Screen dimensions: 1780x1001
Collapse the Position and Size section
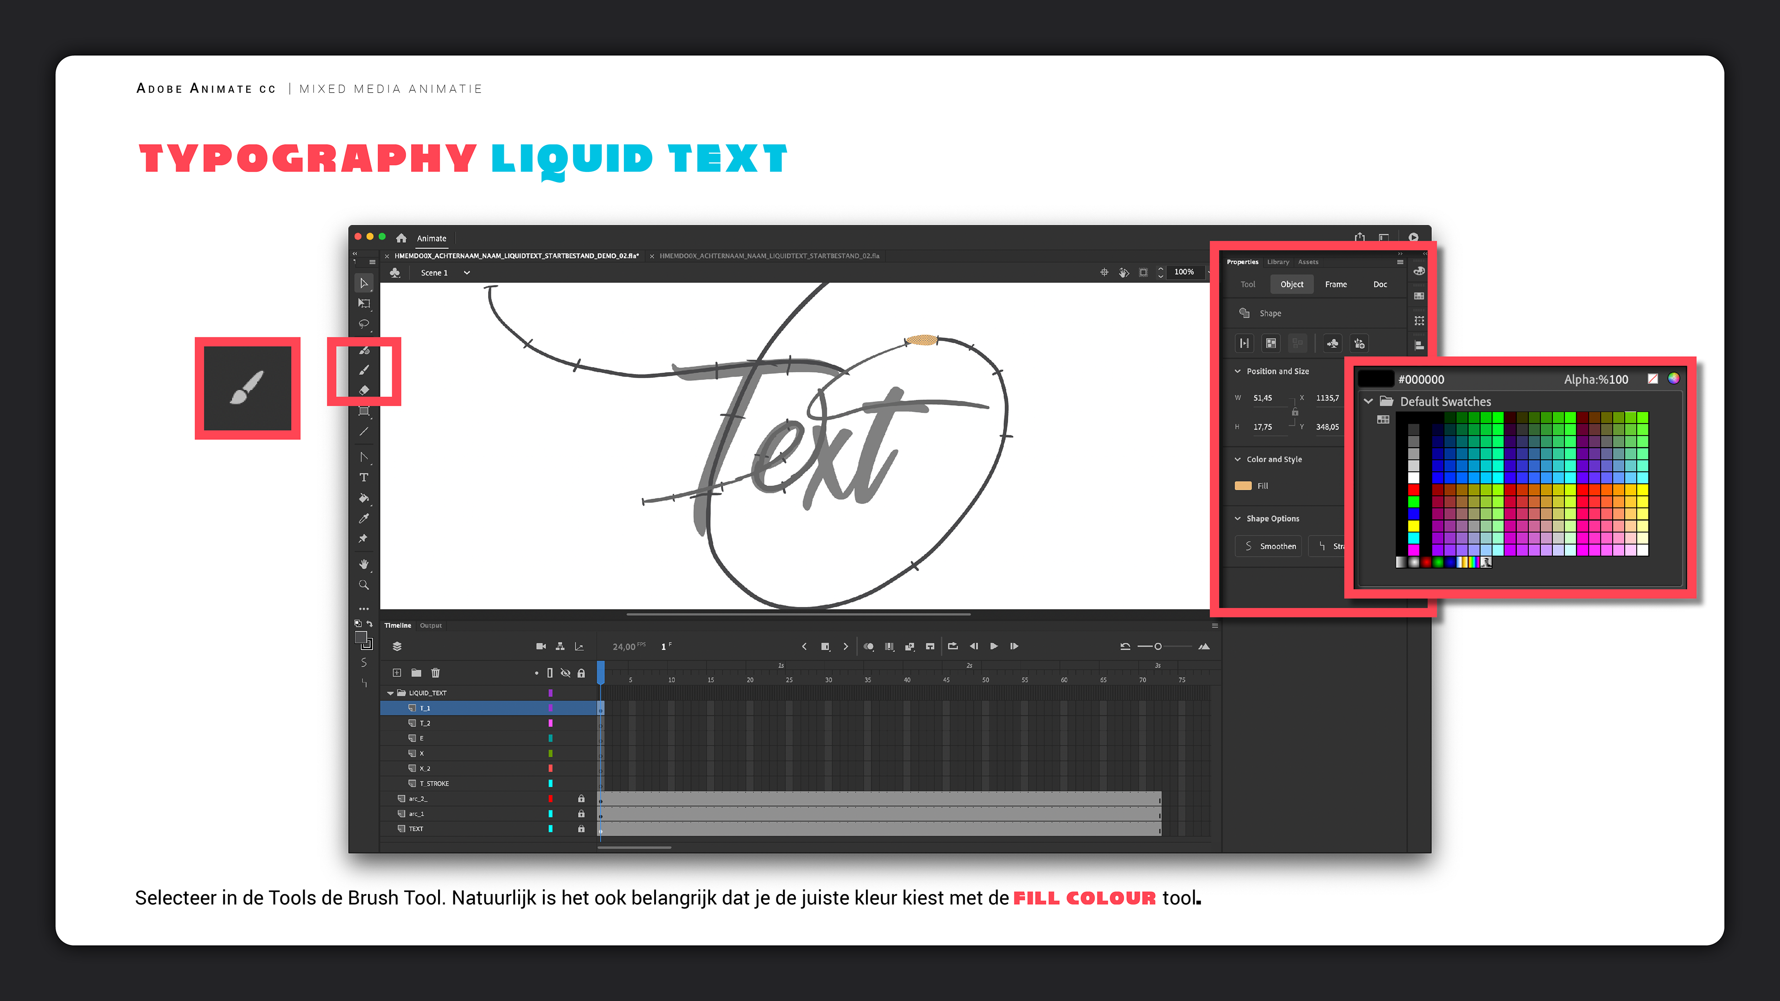[x=1238, y=371]
